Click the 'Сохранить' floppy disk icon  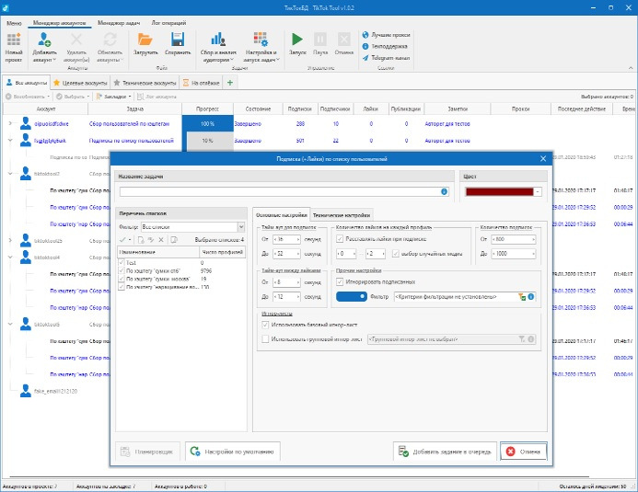(178, 40)
